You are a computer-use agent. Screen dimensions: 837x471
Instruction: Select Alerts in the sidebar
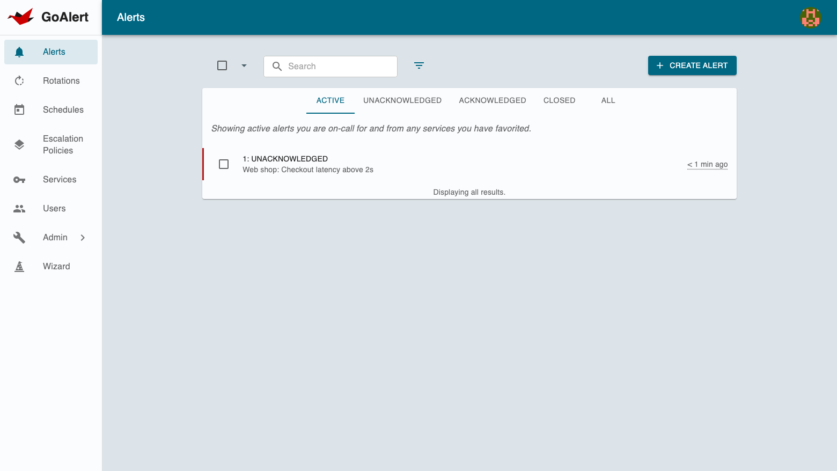[x=51, y=52]
